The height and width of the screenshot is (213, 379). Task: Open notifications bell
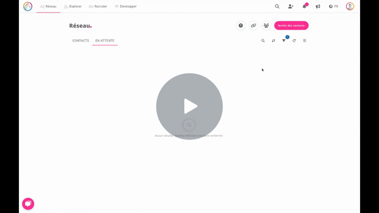click(305, 6)
